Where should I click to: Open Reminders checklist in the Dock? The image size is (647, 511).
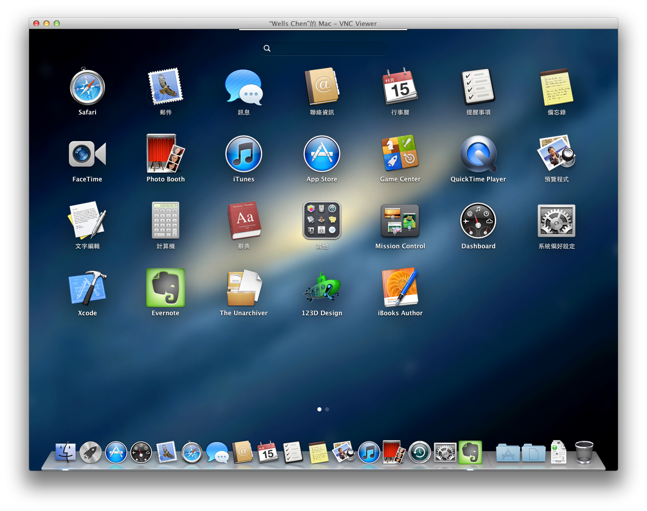point(293,452)
